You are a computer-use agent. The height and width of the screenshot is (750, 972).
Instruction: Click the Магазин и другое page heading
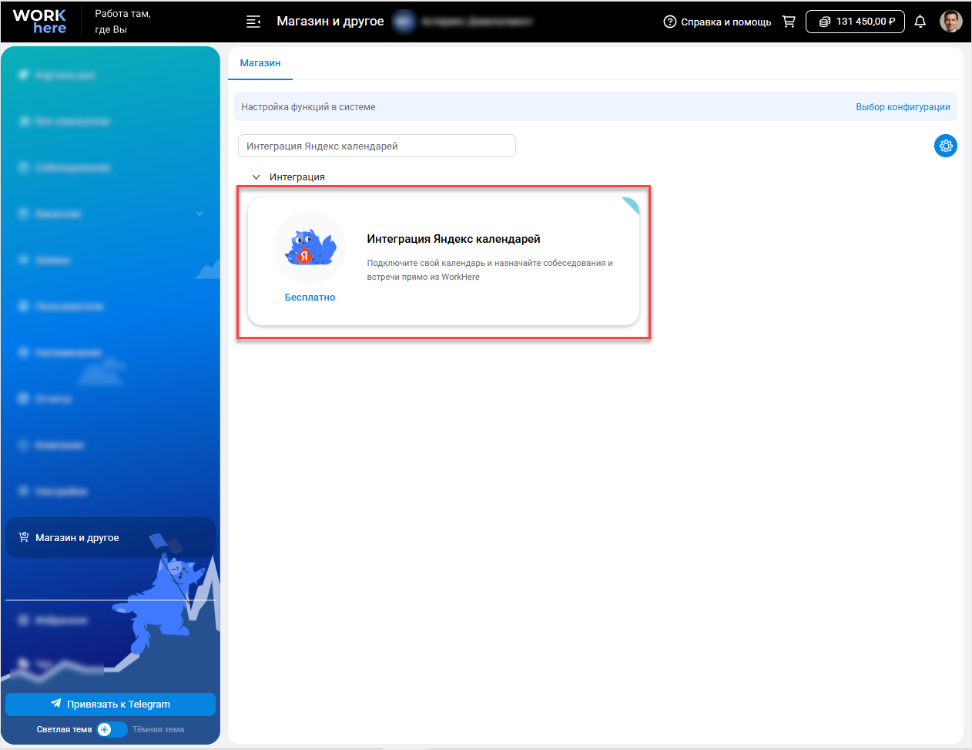(330, 22)
